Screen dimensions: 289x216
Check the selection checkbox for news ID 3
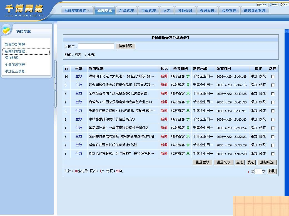pyautogui.click(x=273, y=136)
